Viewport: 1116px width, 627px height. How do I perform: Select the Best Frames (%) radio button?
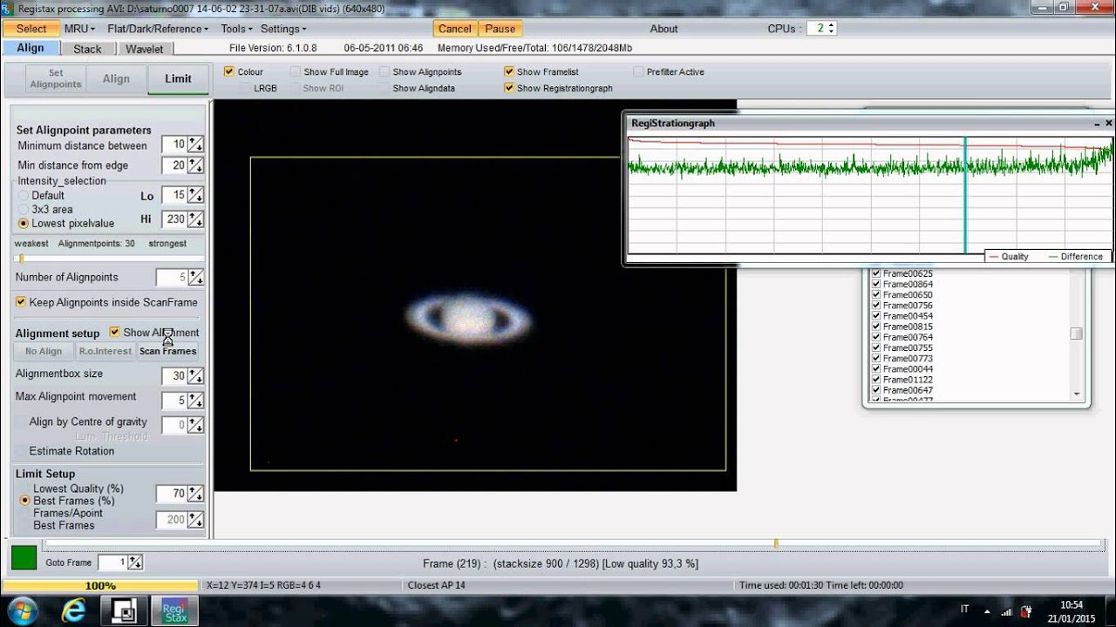[x=25, y=501]
